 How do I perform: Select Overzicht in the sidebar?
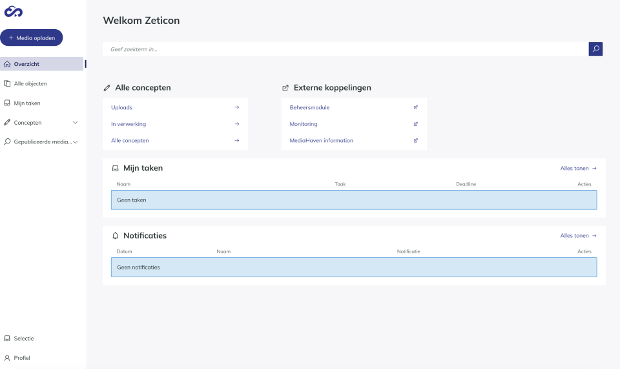(x=26, y=64)
